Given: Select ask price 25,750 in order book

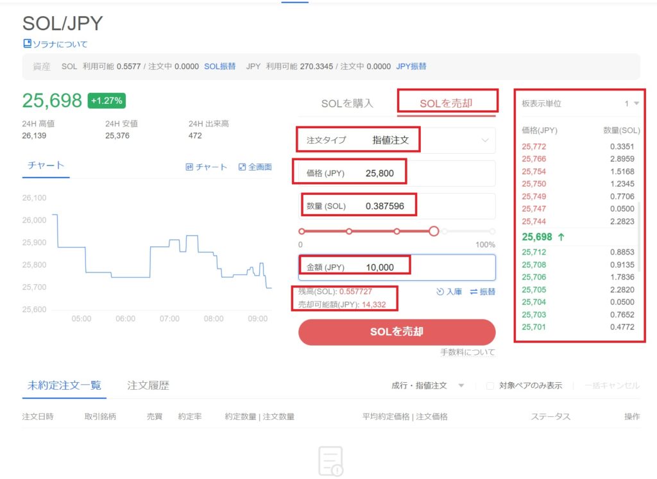Looking at the screenshot, I should pyautogui.click(x=534, y=184).
